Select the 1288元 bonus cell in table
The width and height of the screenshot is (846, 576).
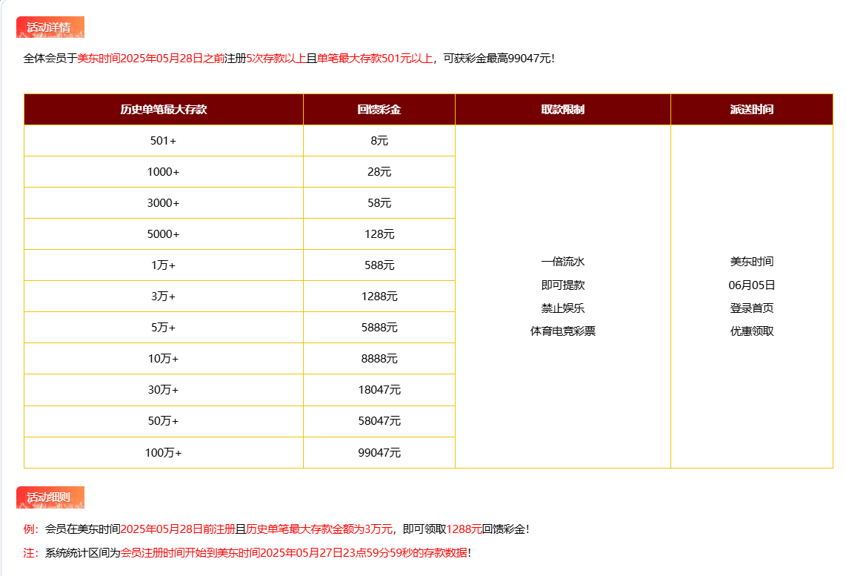[379, 297]
